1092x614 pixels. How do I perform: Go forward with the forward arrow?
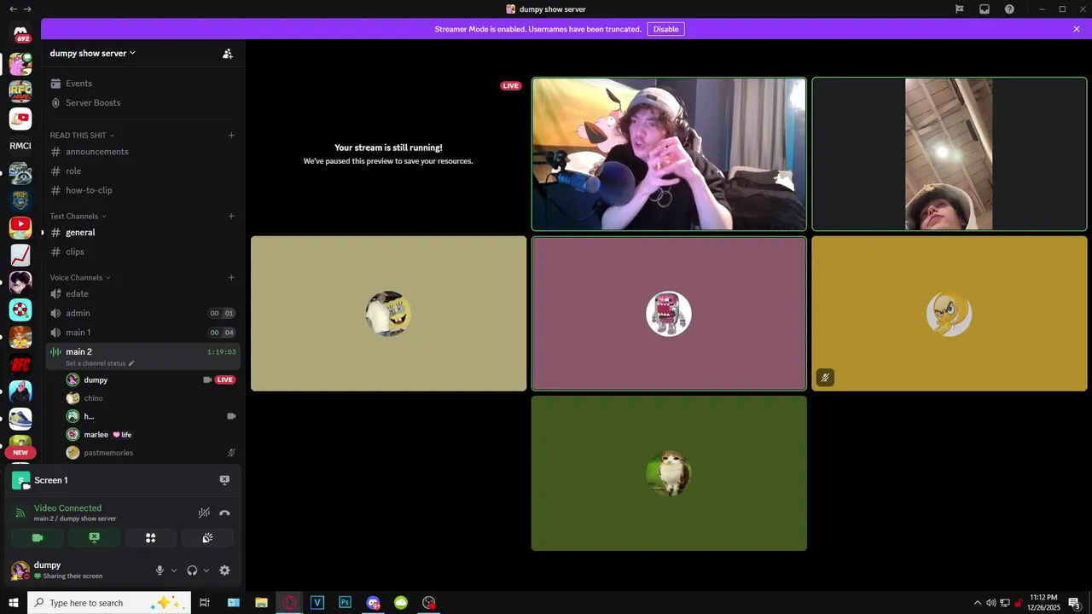pyautogui.click(x=27, y=9)
